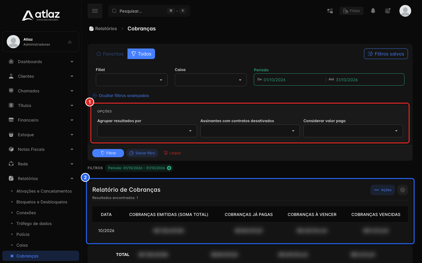This screenshot has width=422, height=263.
Task: Open Bloqueios e Desbloqueios report
Action: coord(42,202)
